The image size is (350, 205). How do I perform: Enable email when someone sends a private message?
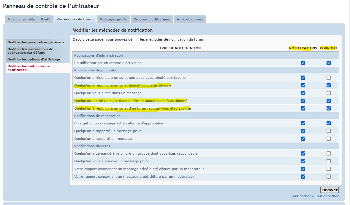pyautogui.click(x=329, y=161)
